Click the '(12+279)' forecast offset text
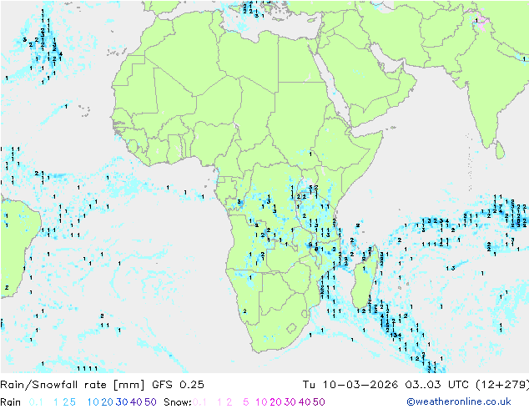This screenshot has width=529, height=409. coord(502,385)
